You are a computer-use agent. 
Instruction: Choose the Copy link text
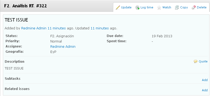coord(184,7)
